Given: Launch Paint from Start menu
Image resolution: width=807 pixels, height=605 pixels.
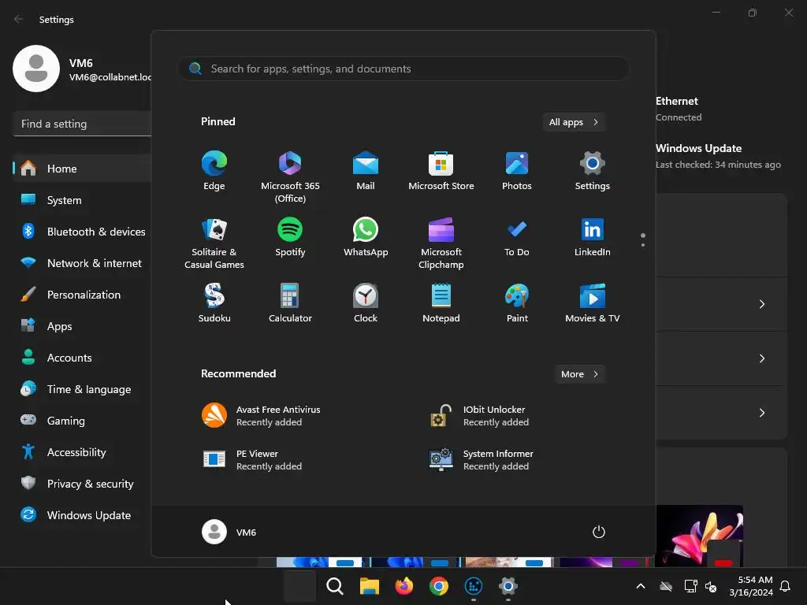Looking at the screenshot, I should 517,303.
